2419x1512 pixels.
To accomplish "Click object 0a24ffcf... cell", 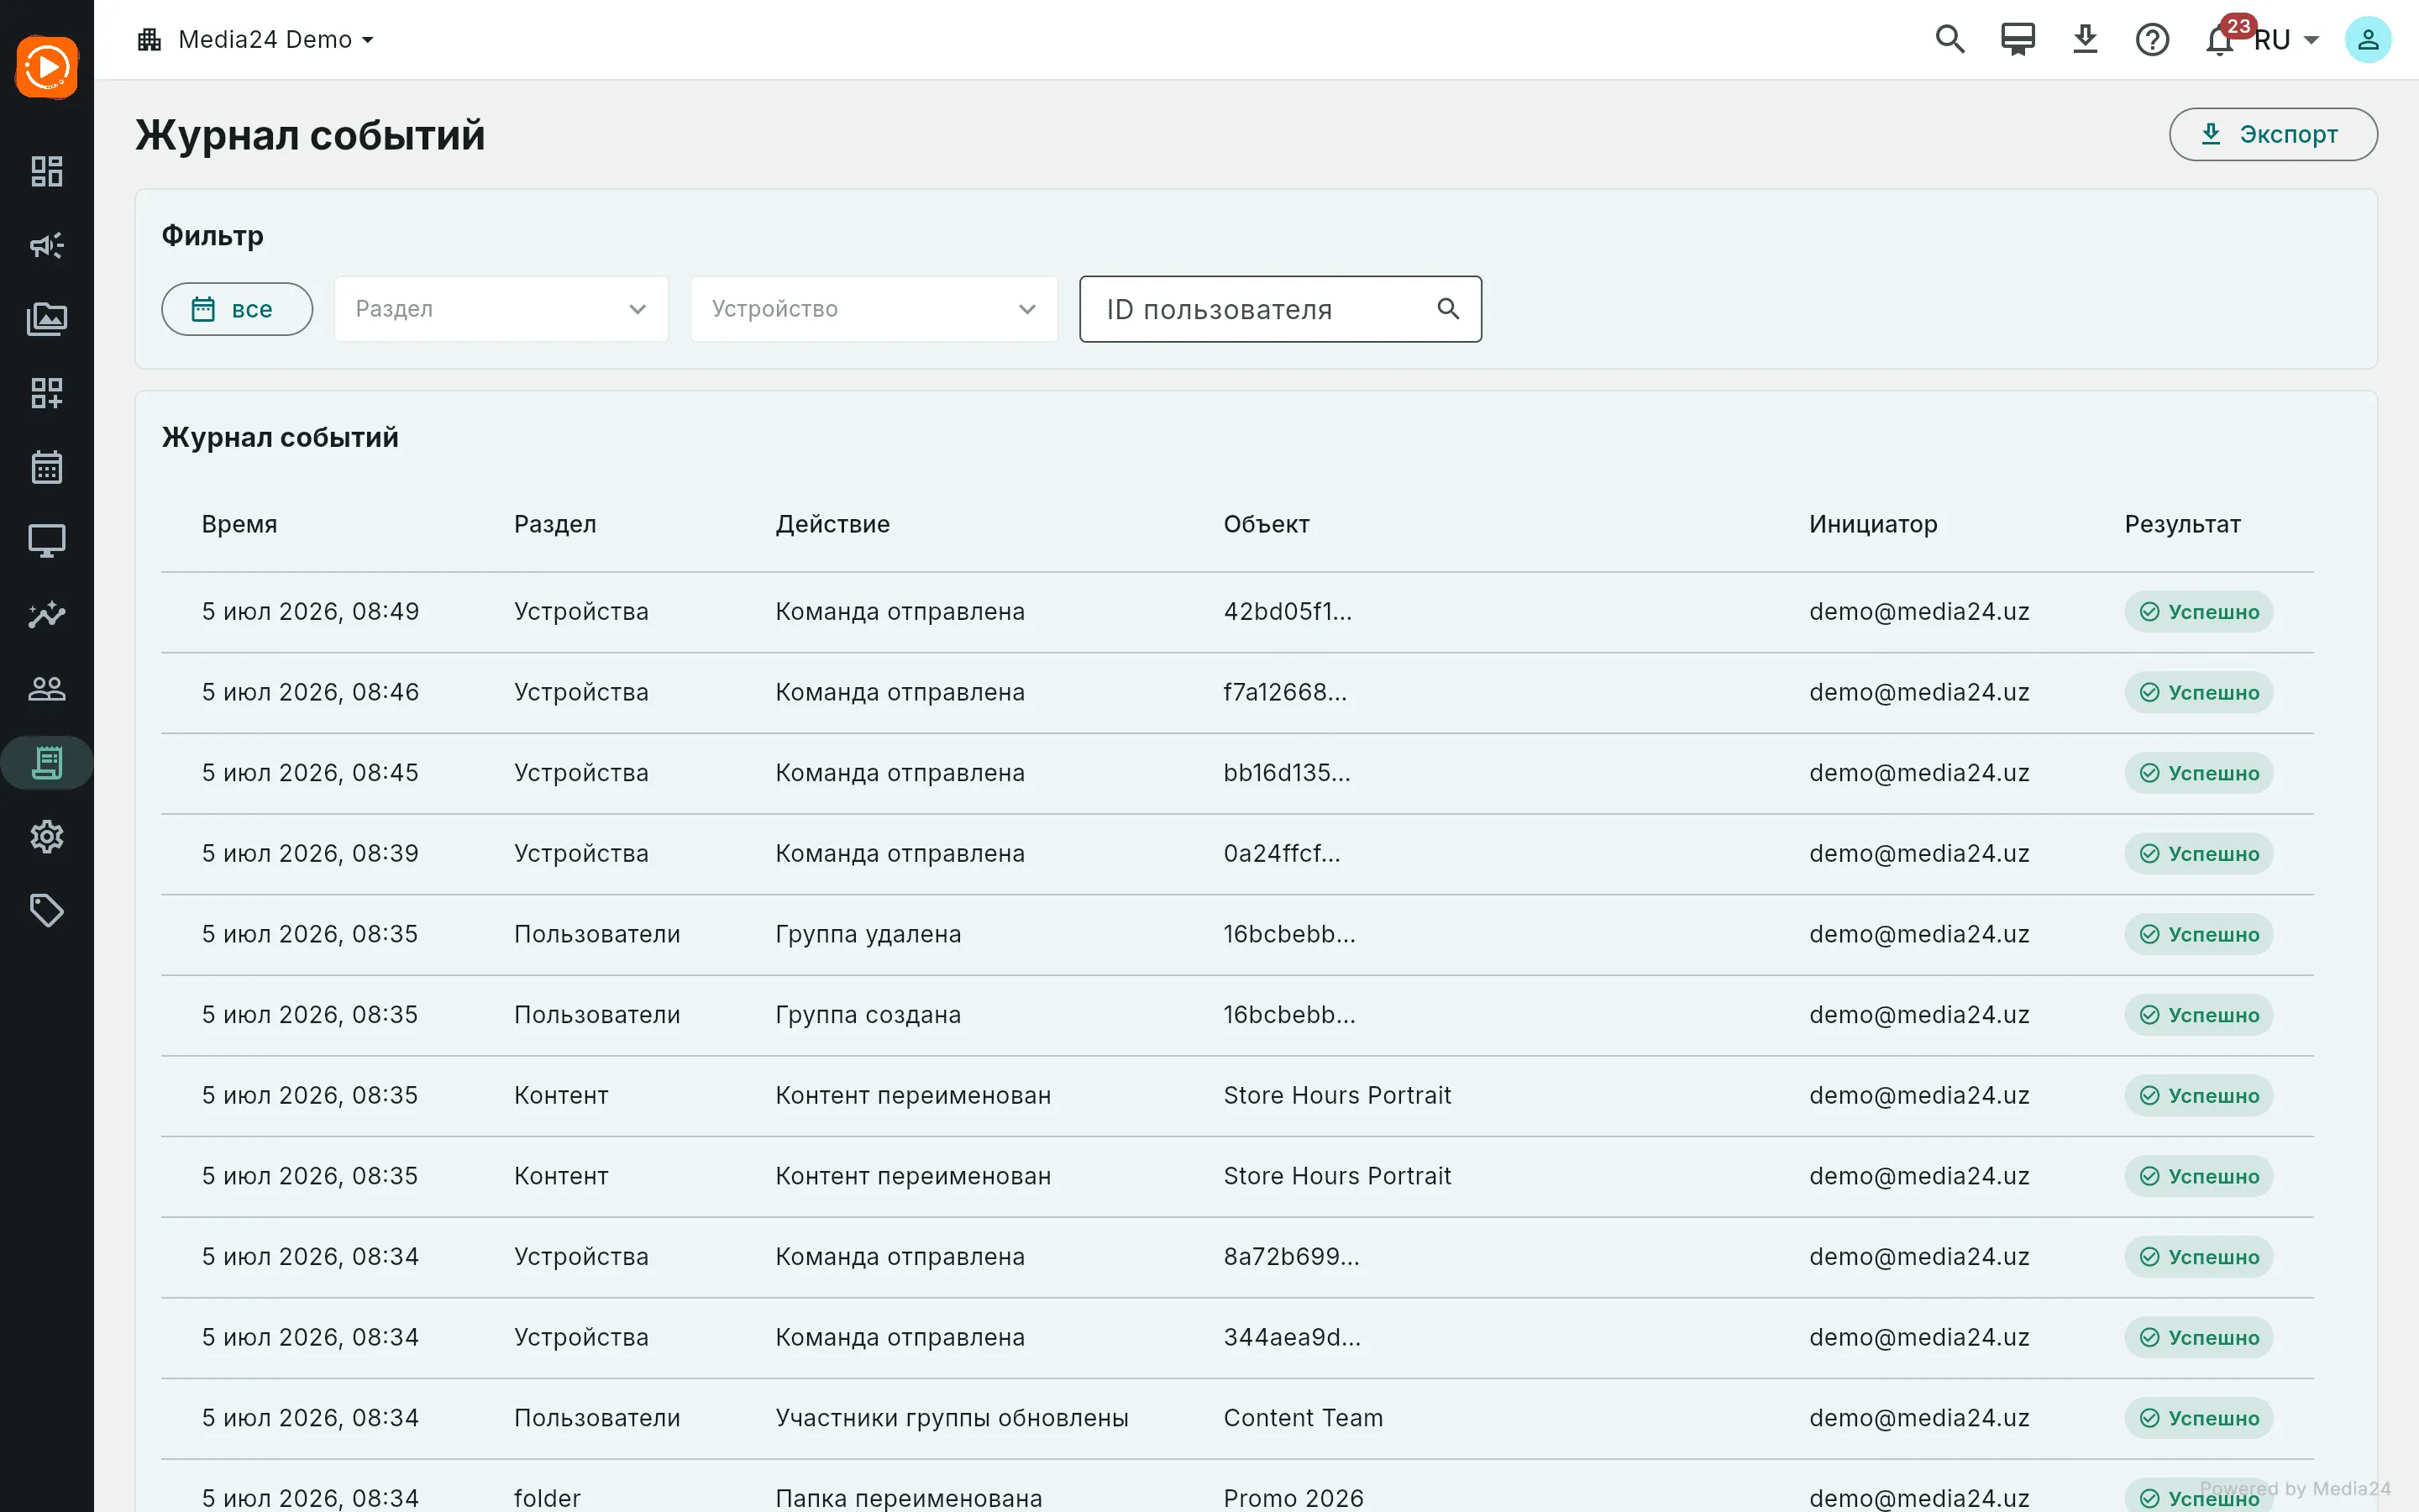I will (x=1283, y=854).
